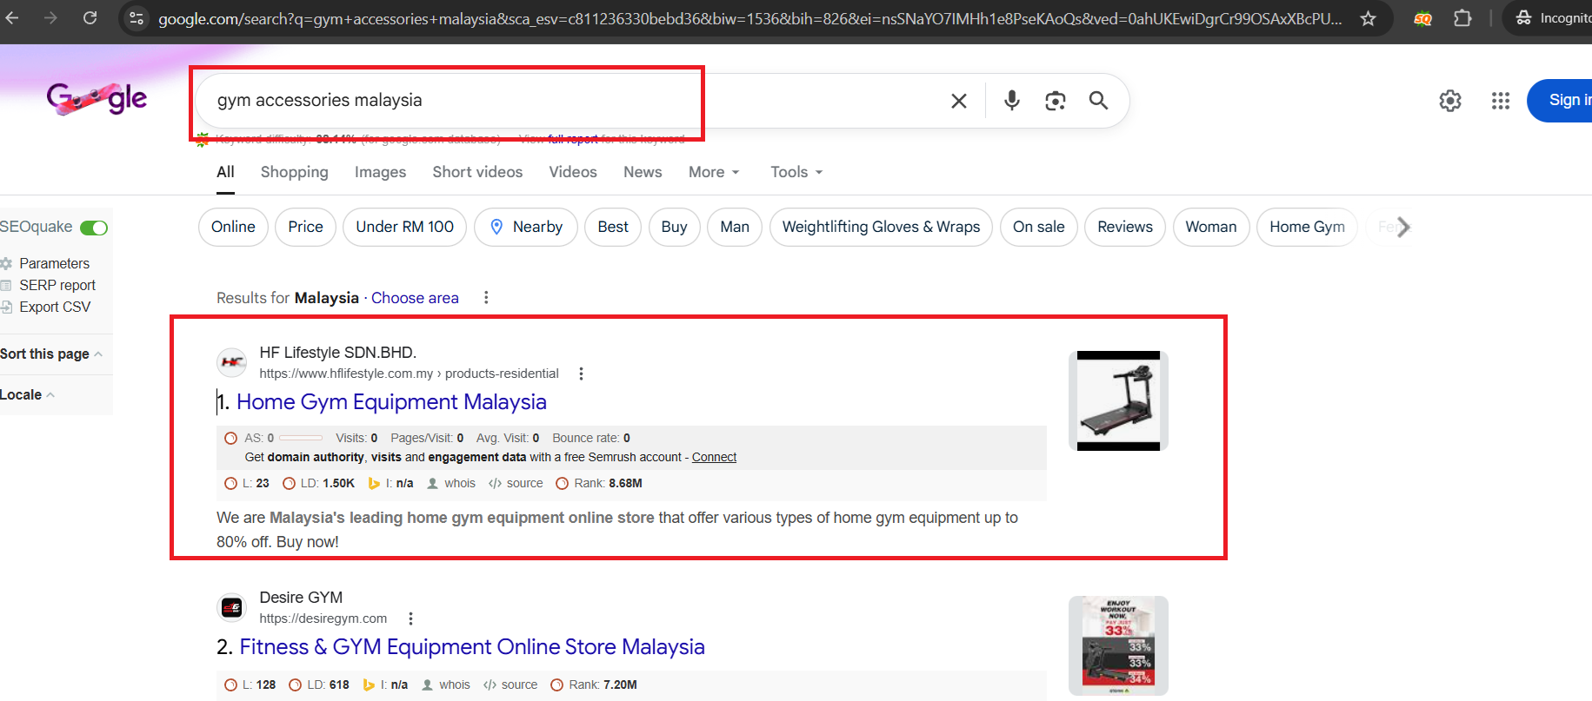Image resolution: width=1592 pixels, height=701 pixels.
Task: Click the treadmill thumbnail for HF Lifestyle
Action: [x=1118, y=400]
